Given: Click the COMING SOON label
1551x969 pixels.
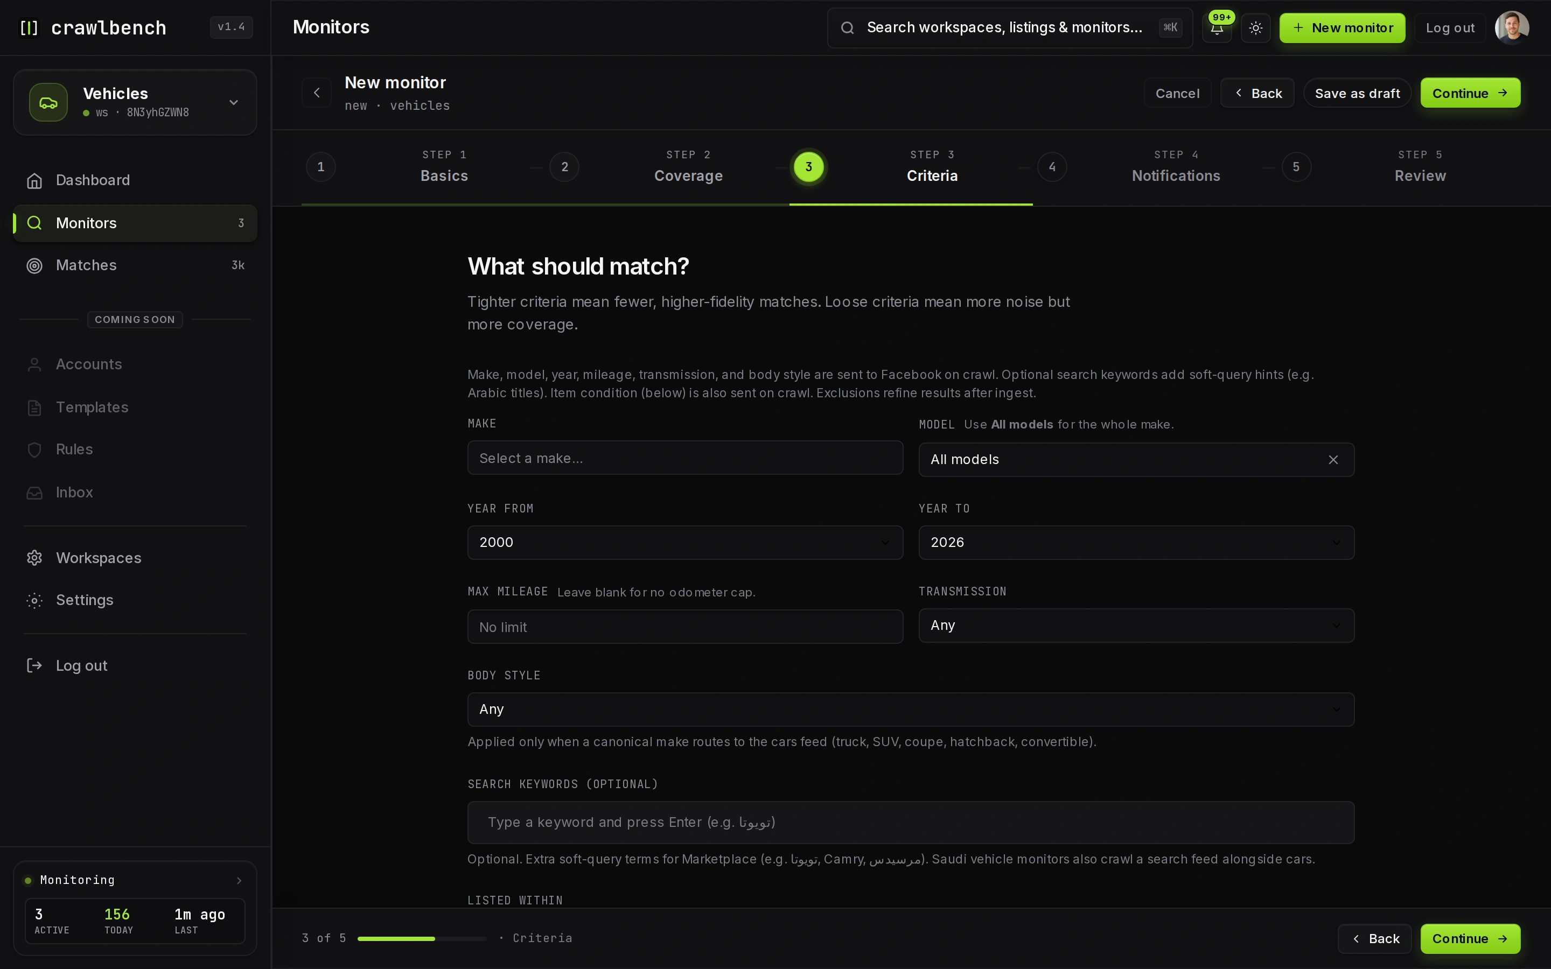Looking at the screenshot, I should 135,319.
